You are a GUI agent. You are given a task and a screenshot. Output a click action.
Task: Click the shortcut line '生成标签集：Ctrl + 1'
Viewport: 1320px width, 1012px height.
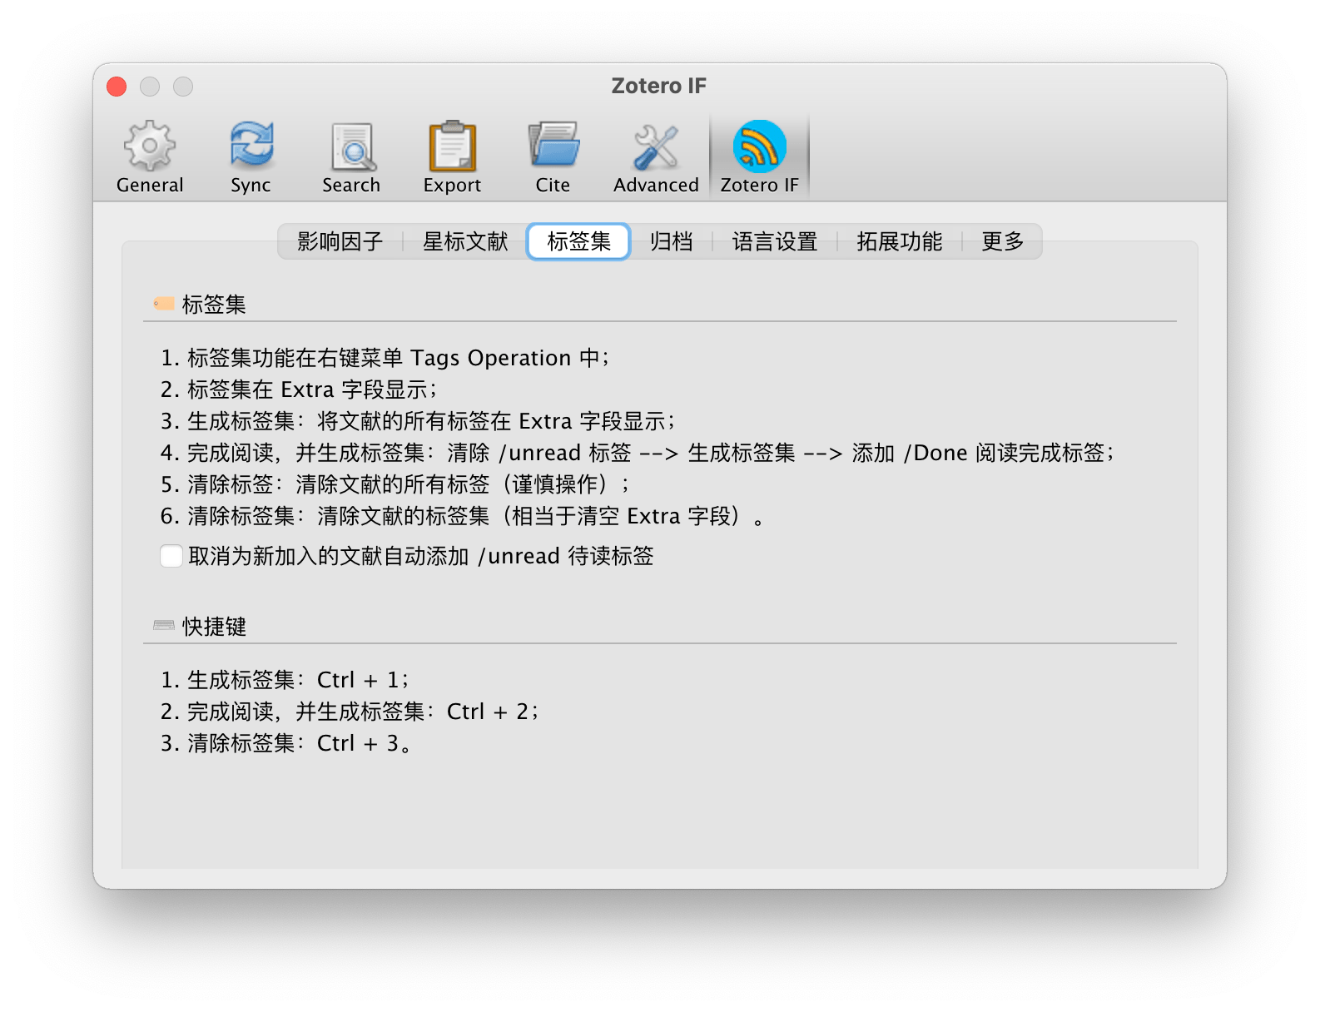click(x=285, y=680)
